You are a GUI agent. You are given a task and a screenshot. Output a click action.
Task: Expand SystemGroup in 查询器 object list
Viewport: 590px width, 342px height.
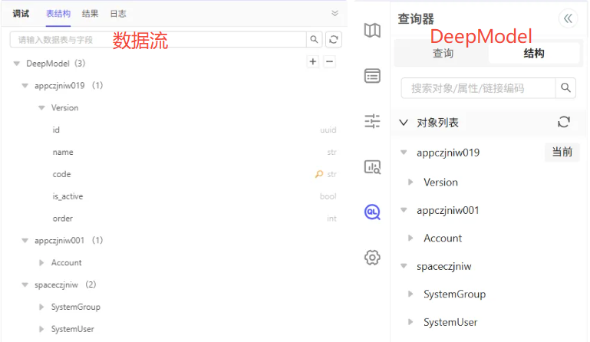(410, 294)
